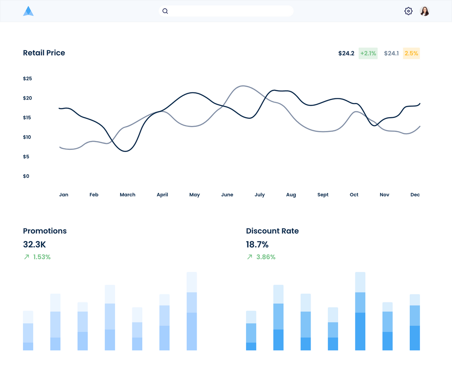
Task: Select the $24.2 price value
Action: 346,53
